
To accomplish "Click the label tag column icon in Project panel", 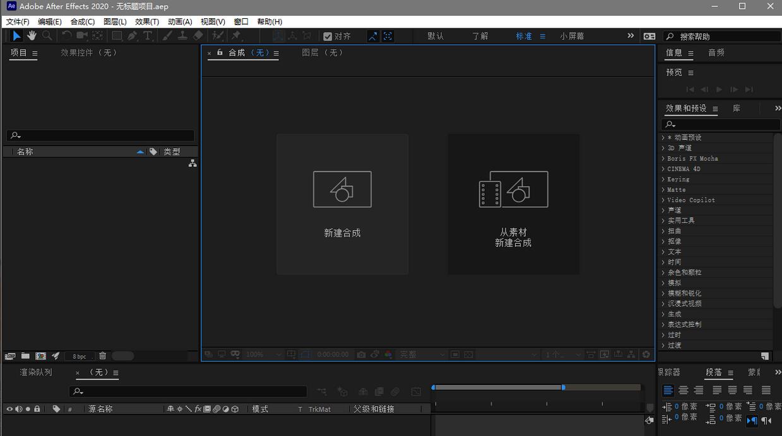I will (153, 152).
